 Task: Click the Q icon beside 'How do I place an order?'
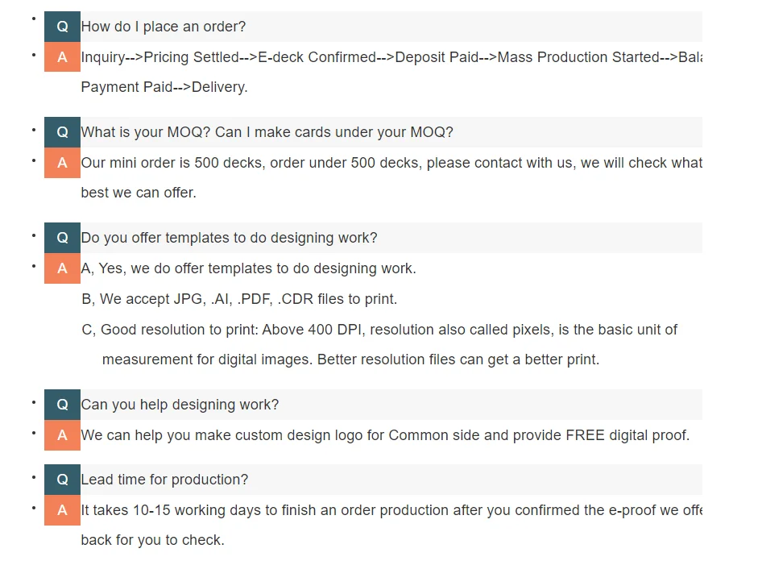point(62,27)
